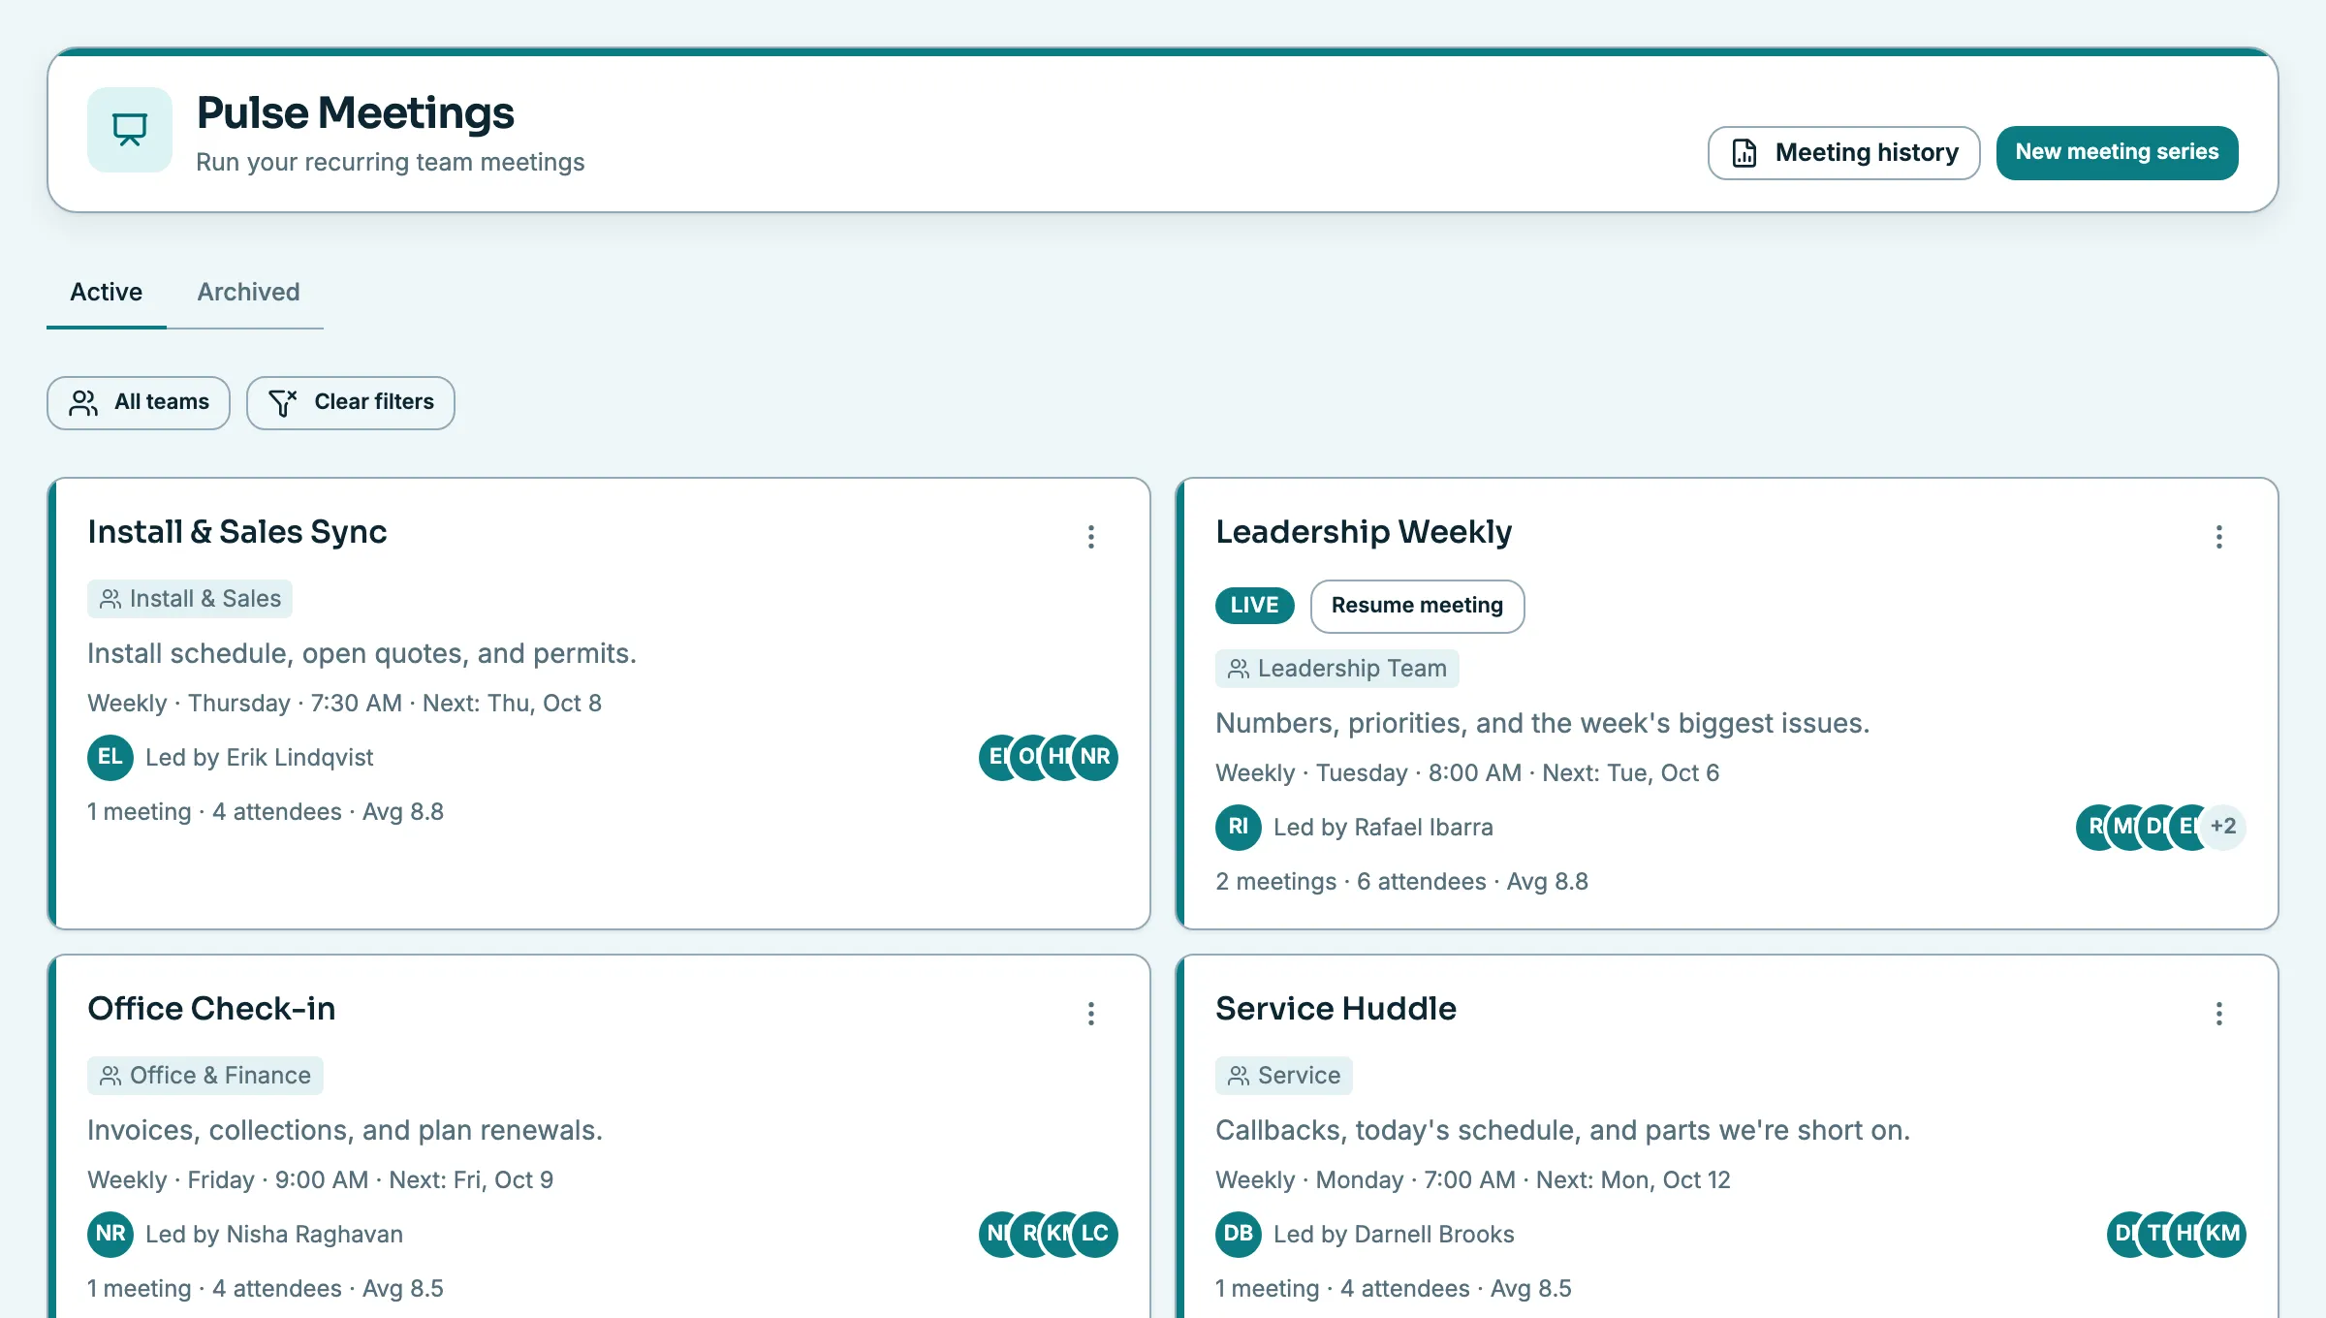The height and width of the screenshot is (1318, 2326).
Task: Click the Leadership Team tag
Action: (x=1337, y=669)
